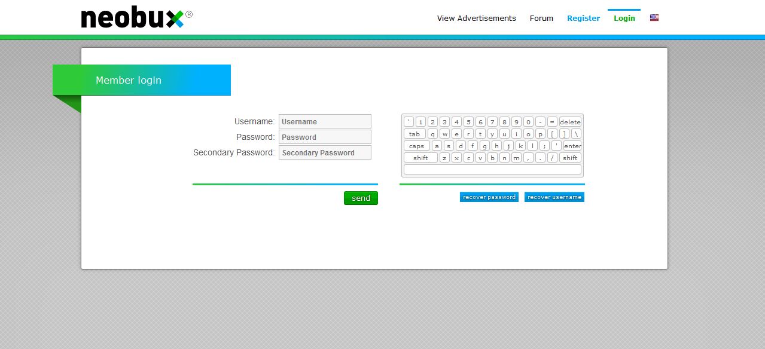Click the w key on virtual keyboard

click(x=444, y=134)
